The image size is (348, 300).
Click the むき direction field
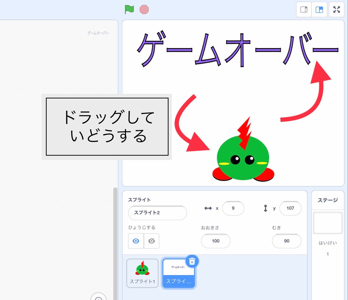point(286,241)
